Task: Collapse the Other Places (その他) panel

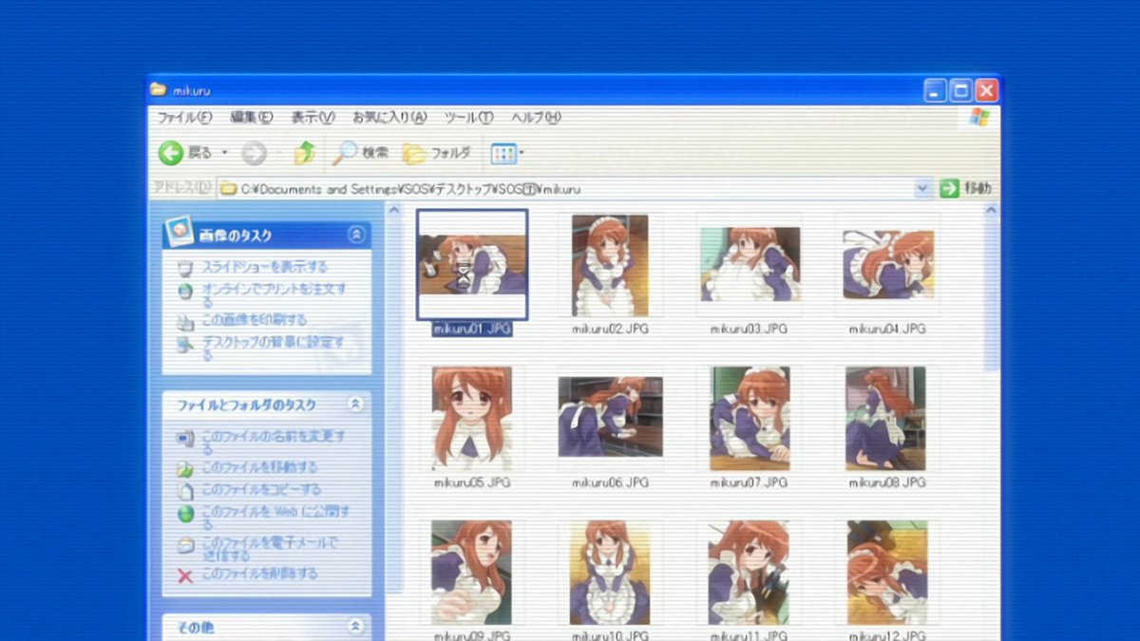Action: (356, 627)
